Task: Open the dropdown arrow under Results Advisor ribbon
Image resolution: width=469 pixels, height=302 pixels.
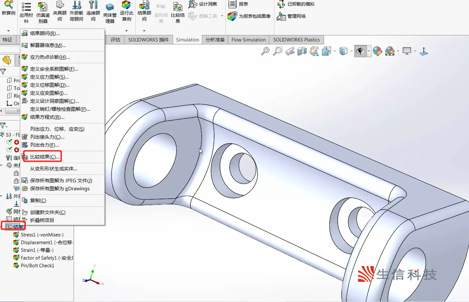Action: click(144, 31)
